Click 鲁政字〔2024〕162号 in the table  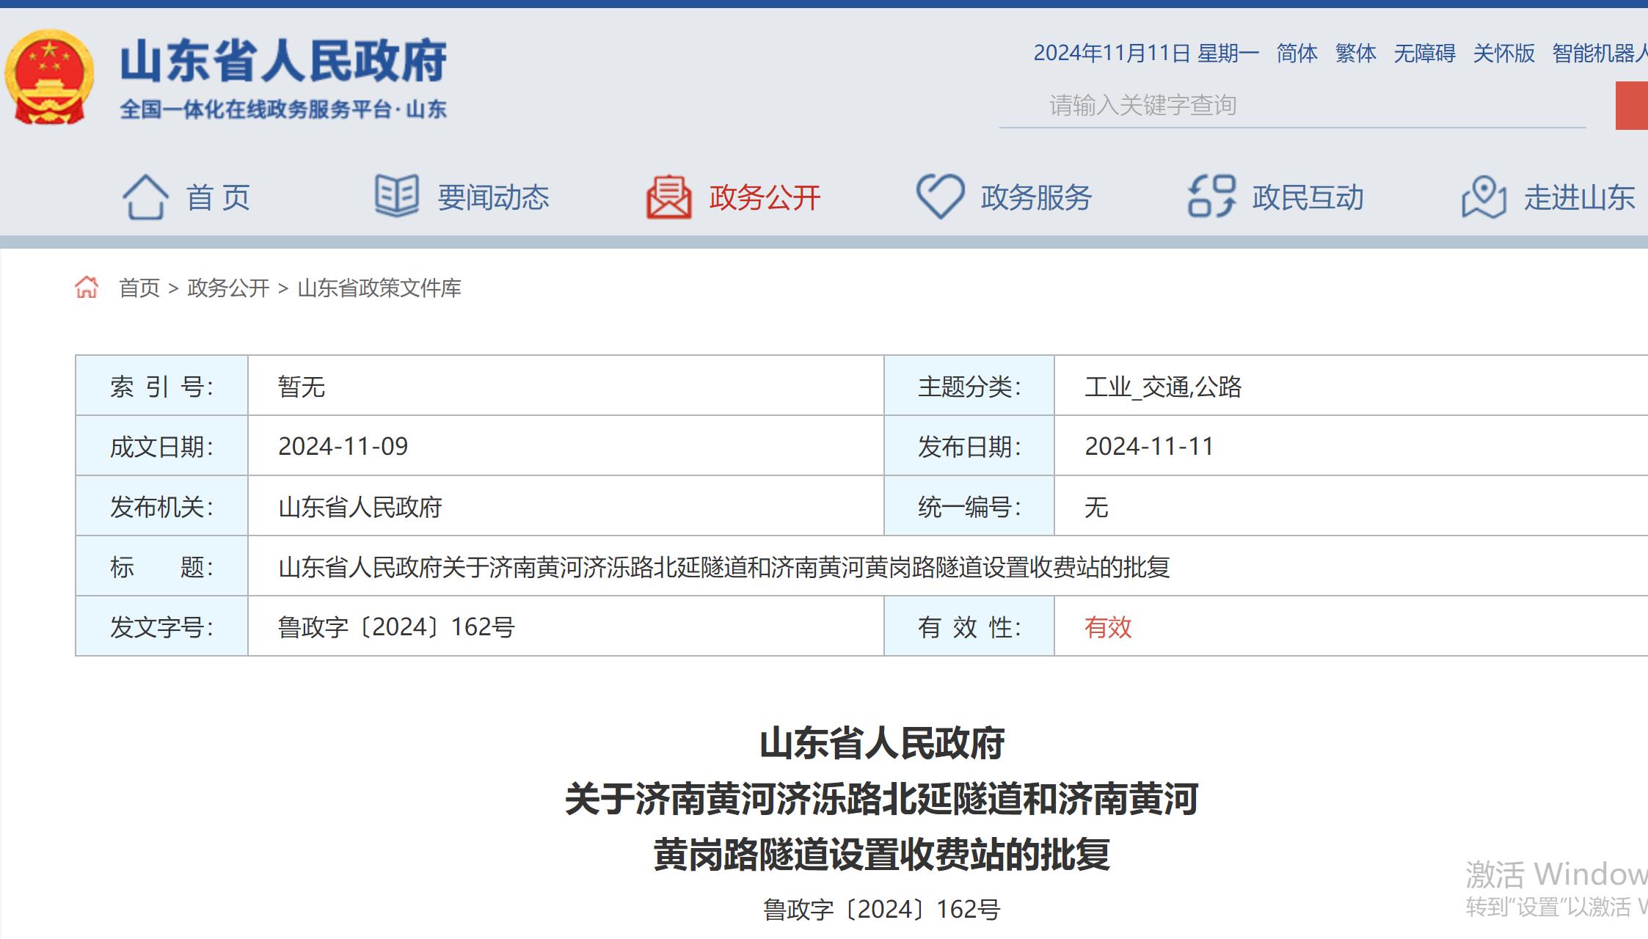[x=396, y=626]
